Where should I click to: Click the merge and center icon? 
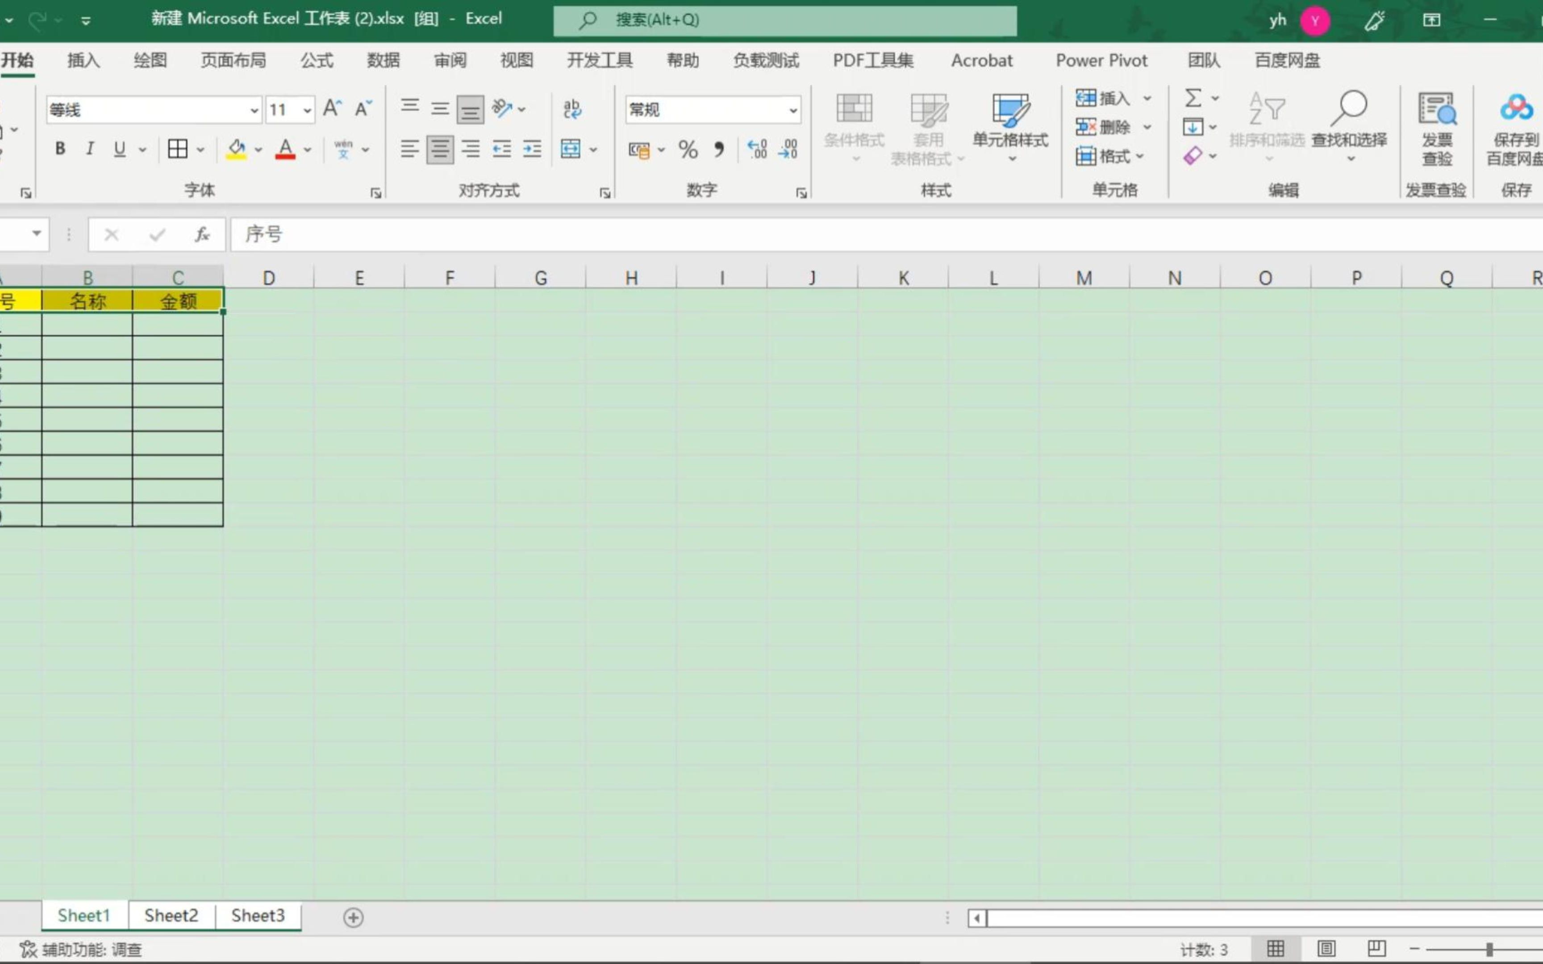click(571, 150)
